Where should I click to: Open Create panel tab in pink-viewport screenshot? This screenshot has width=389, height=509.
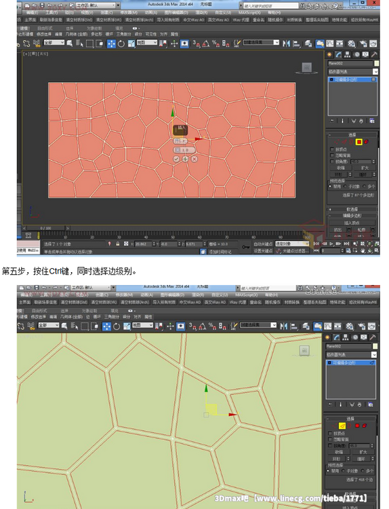329,54
